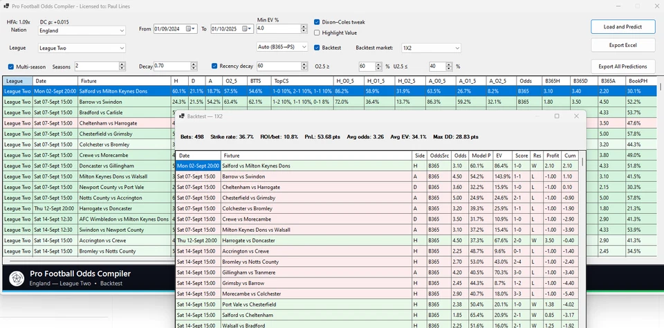Click the Max DD: 28.83 pts statistic

coord(456,137)
